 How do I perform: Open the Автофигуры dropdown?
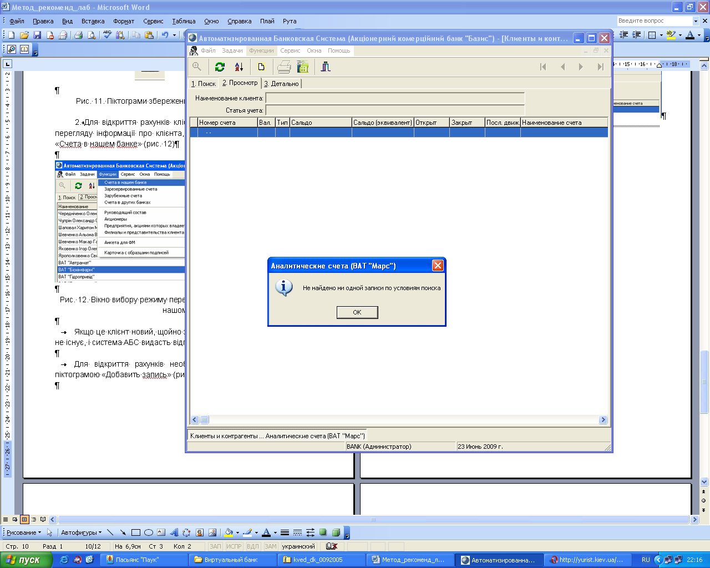(81, 532)
